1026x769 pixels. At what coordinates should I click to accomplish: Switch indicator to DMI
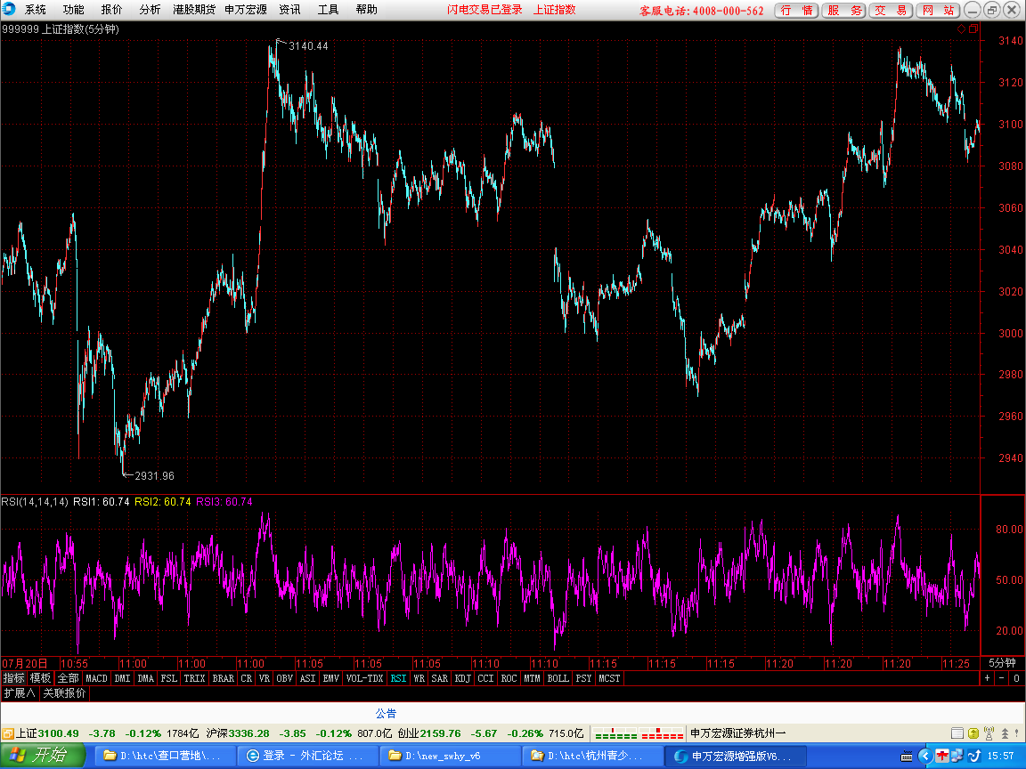(122, 678)
